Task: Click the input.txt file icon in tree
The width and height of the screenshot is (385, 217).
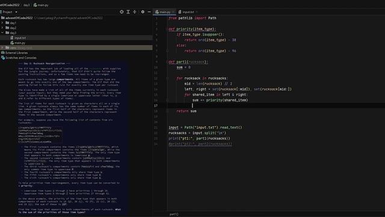Action: pos(12,37)
